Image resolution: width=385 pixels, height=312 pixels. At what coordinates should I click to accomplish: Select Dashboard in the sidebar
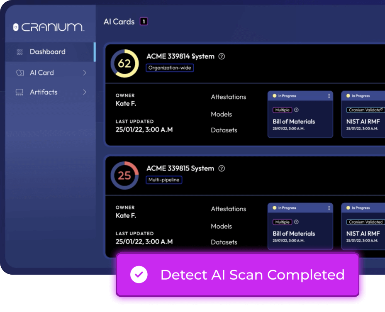(47, 52)
